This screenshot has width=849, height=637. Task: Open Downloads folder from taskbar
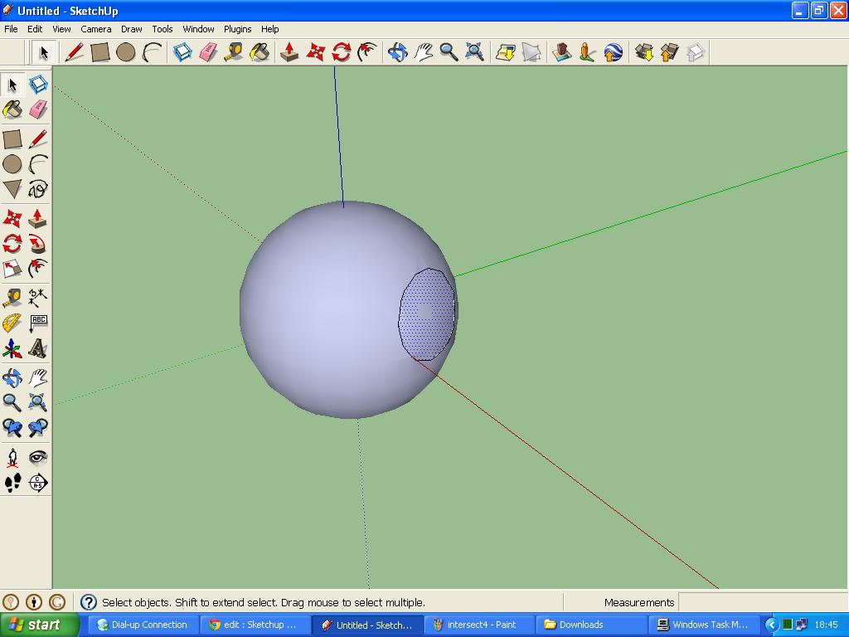[590, 625]
